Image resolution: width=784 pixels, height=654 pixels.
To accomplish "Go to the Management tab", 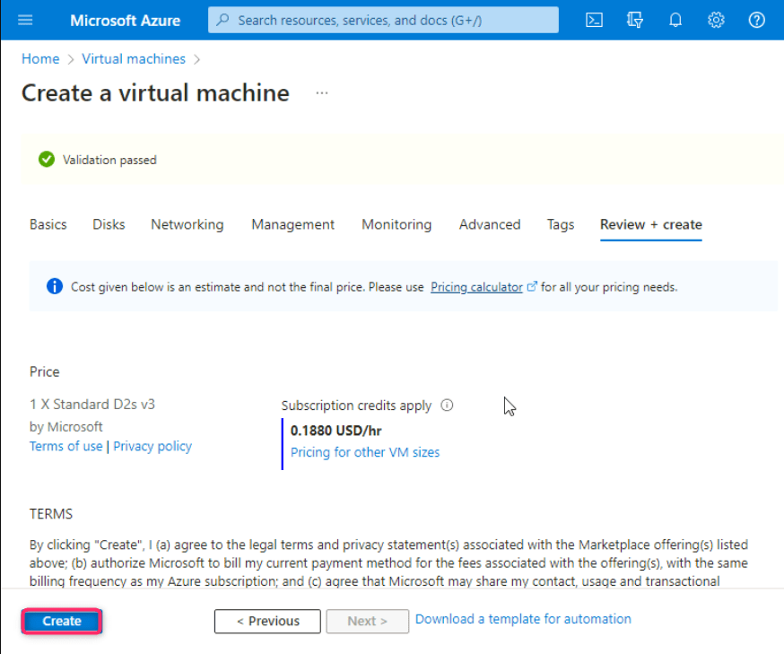I will [292, 224].
